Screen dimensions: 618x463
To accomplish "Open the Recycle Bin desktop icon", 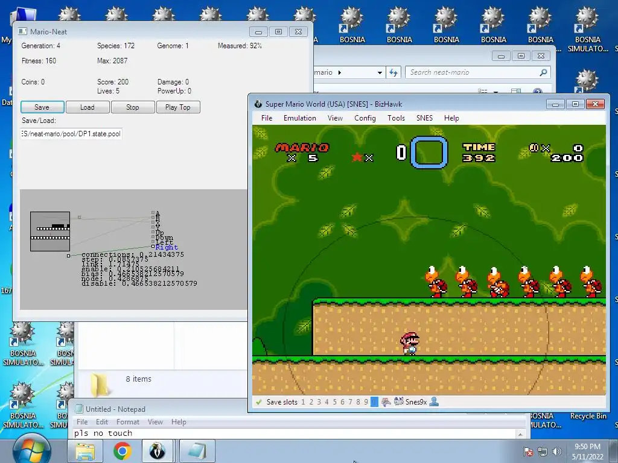I will (588, 416).
